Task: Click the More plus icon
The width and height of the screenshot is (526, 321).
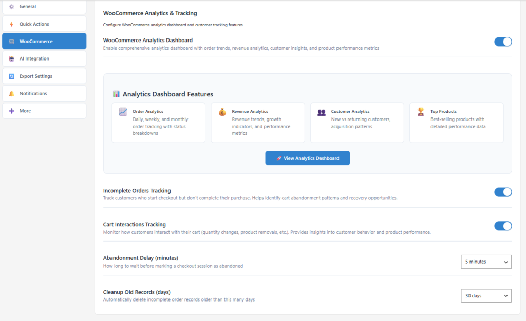Action: [x=12, y=111]
